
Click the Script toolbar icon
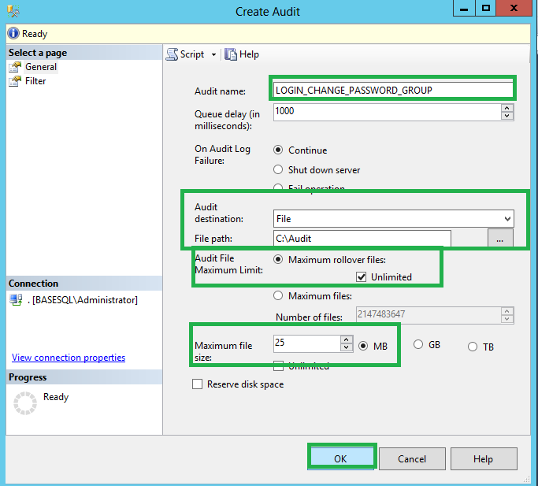point(173,54)
